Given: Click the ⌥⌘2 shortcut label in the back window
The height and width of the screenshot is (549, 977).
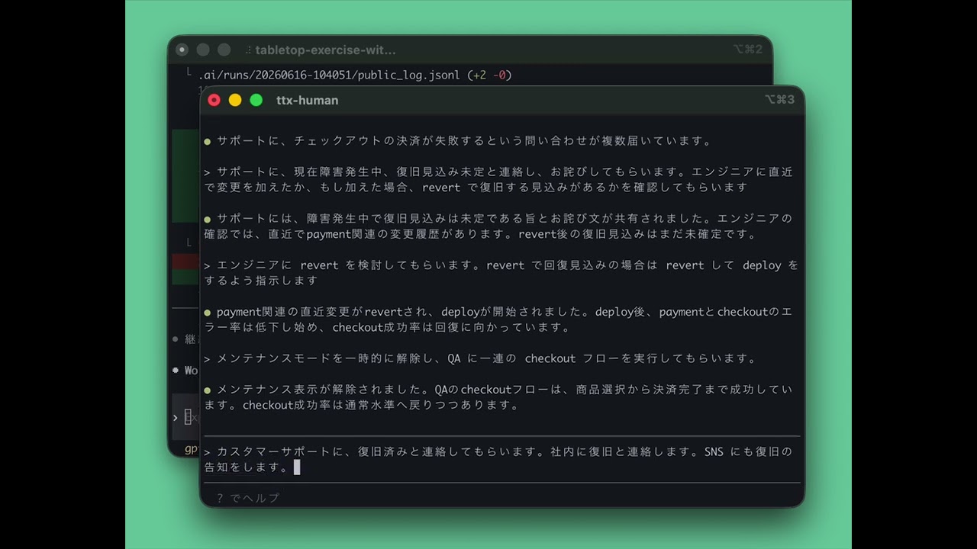Looking at the screenshot, I should pos(747,50).
